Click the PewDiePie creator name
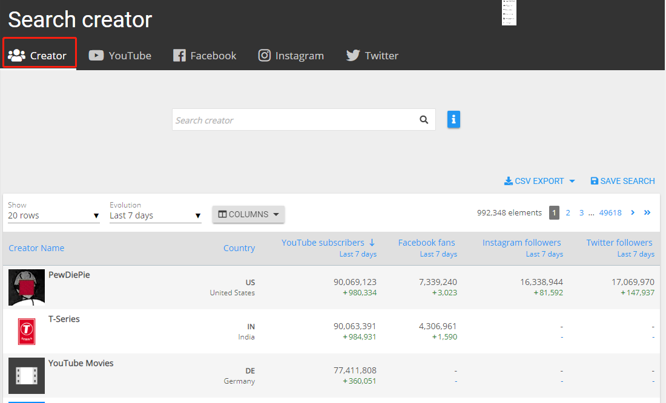 tap(69, 275)
